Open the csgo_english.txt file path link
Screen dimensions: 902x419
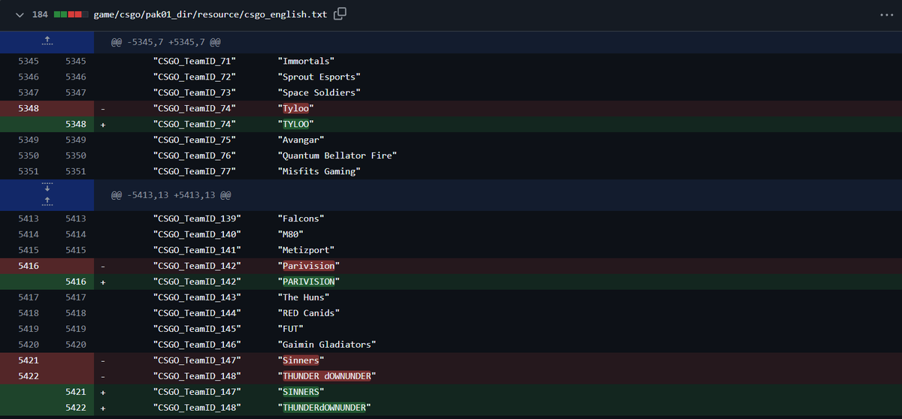pyautogui.click(x=210, y=15)
